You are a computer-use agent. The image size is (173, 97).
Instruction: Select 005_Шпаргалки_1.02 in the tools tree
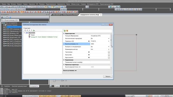[14, 37]
